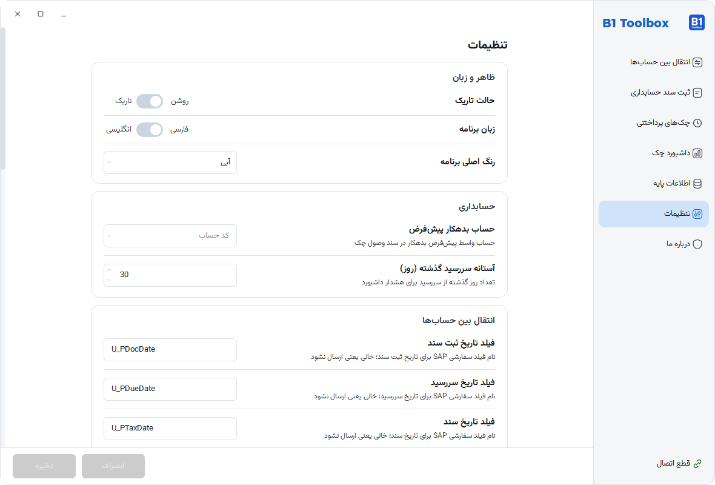Click the shield icon beside درباره ما

coord(697,244)
